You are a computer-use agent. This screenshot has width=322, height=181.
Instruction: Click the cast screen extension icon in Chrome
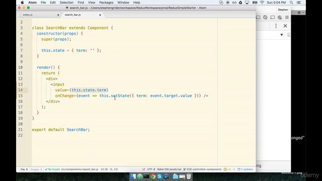coord(273,18)
